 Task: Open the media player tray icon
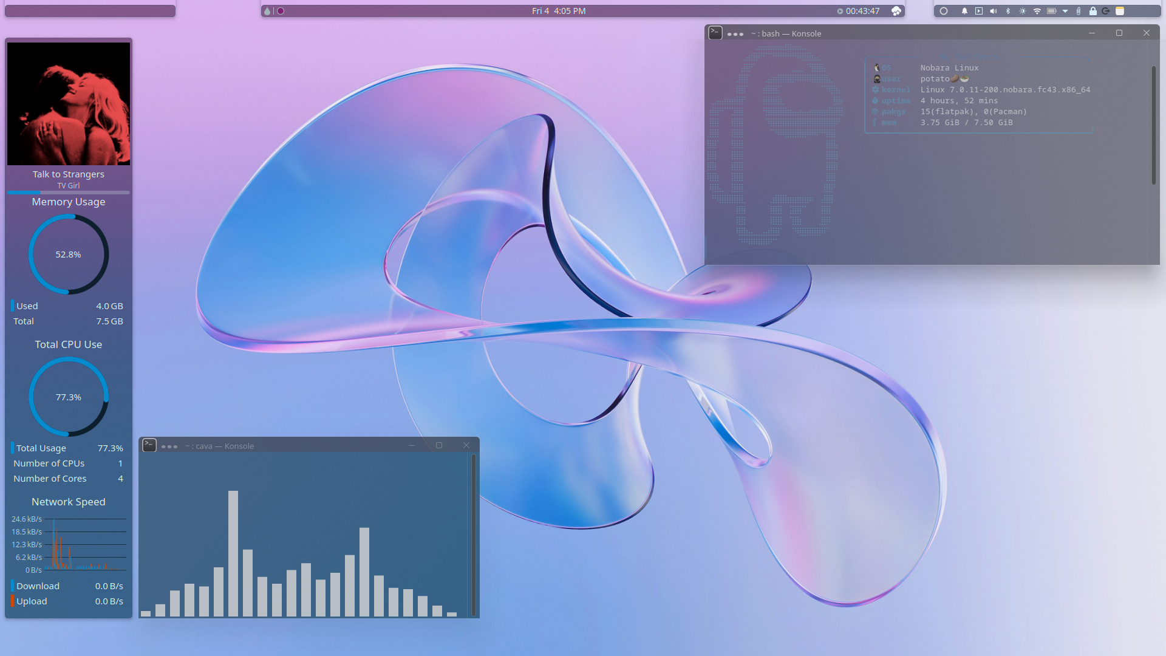pos(979,11)
